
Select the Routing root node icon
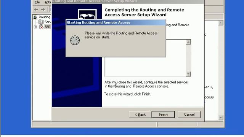(x=35, y=17)
